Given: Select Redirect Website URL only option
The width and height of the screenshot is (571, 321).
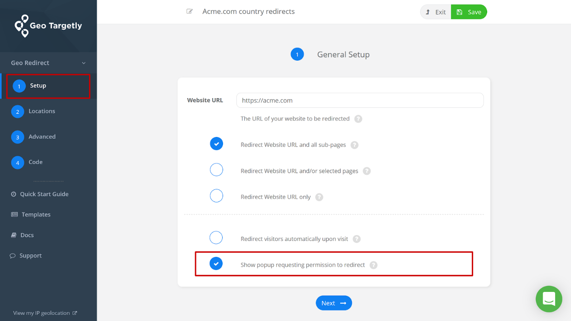Looking at the screenshot, I should pos(217,196).
